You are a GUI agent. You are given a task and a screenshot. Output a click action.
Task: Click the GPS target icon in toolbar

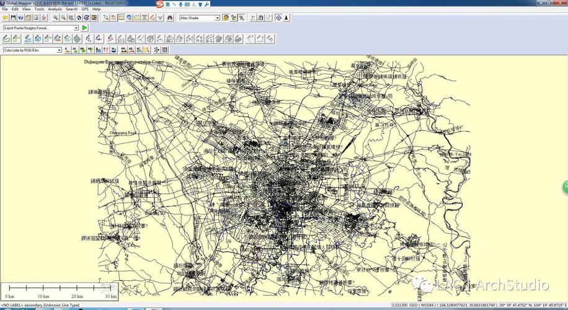coord(278,18)
